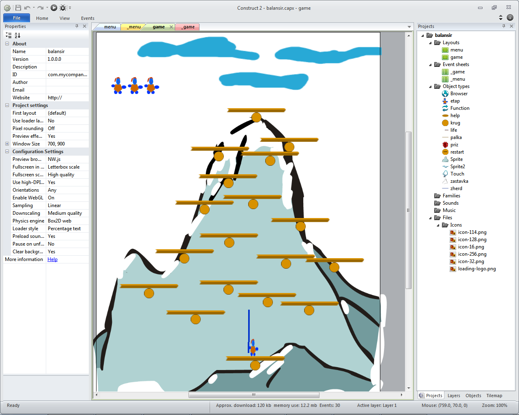Sort properties alphabetically
Screen dimensions: 519x415
pyautogui.click(x=17, y=35)
